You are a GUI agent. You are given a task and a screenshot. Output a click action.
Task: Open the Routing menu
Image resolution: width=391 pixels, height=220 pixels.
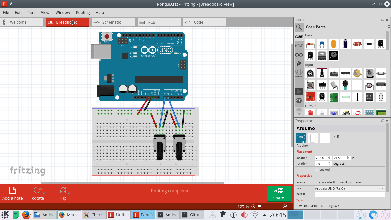(83, 13)
